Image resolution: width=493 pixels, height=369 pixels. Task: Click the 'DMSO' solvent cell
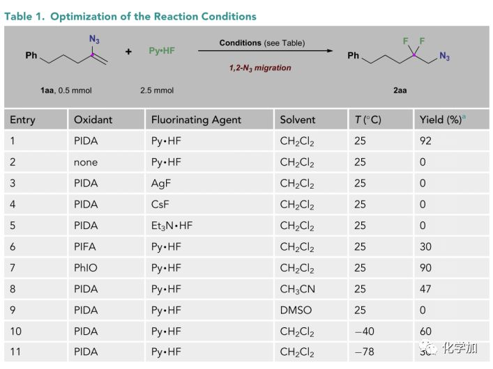pyautogui.click(x=295, y=310)
